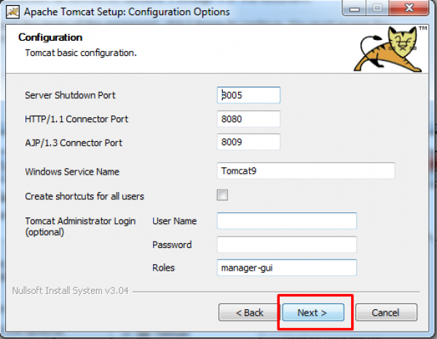
Task: Click the 'User Name' label
Action: (175, 221)
